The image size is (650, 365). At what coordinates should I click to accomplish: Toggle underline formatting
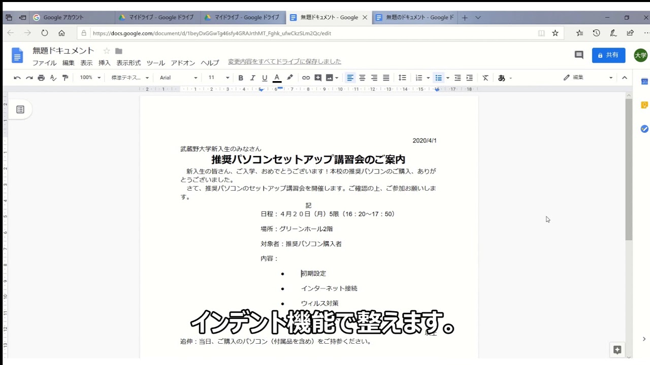click(265, 78)
